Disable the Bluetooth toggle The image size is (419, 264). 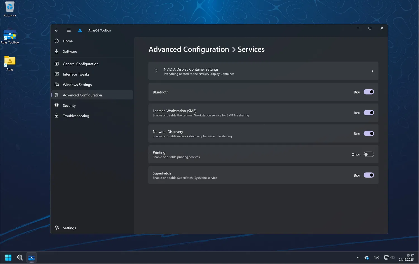[369, 92]
